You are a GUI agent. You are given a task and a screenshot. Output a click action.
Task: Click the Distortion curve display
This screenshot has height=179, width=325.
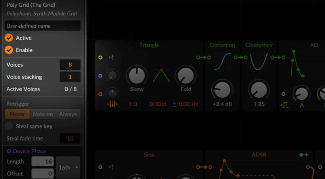(x=222, y=61)
